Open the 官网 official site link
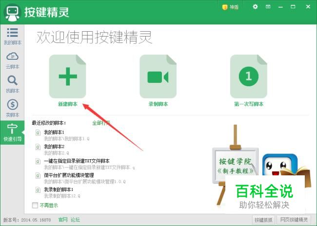This screenshot has height=226, width=317. tap(63, 220)
